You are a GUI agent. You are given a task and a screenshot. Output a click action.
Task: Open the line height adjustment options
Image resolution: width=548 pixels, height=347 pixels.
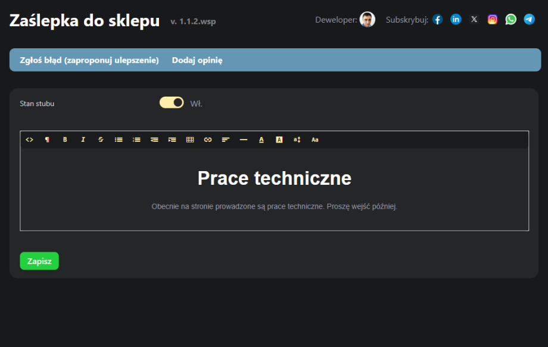pyautogui.click(x=297, y=140)
